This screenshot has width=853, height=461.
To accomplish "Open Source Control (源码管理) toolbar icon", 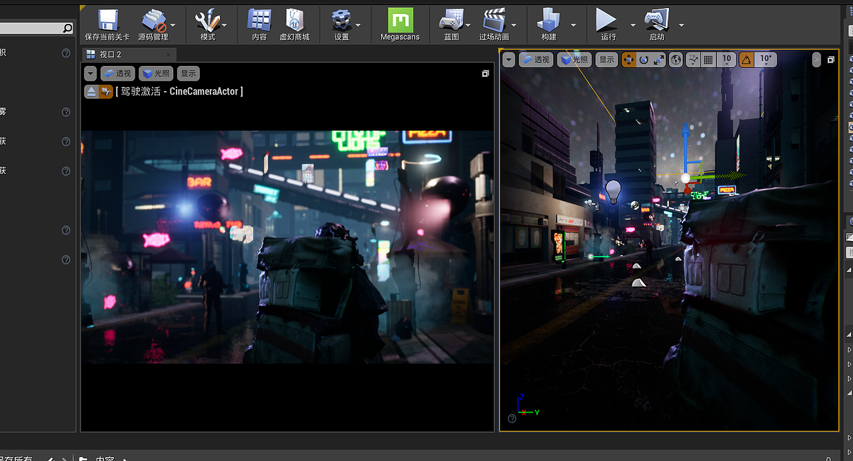I will click(x=154, y=20).
